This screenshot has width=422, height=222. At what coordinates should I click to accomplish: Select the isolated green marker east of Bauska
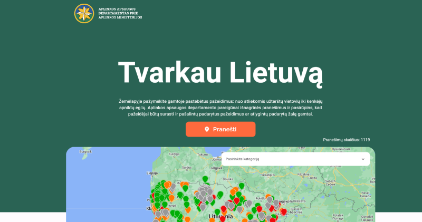tap(242, 186)
